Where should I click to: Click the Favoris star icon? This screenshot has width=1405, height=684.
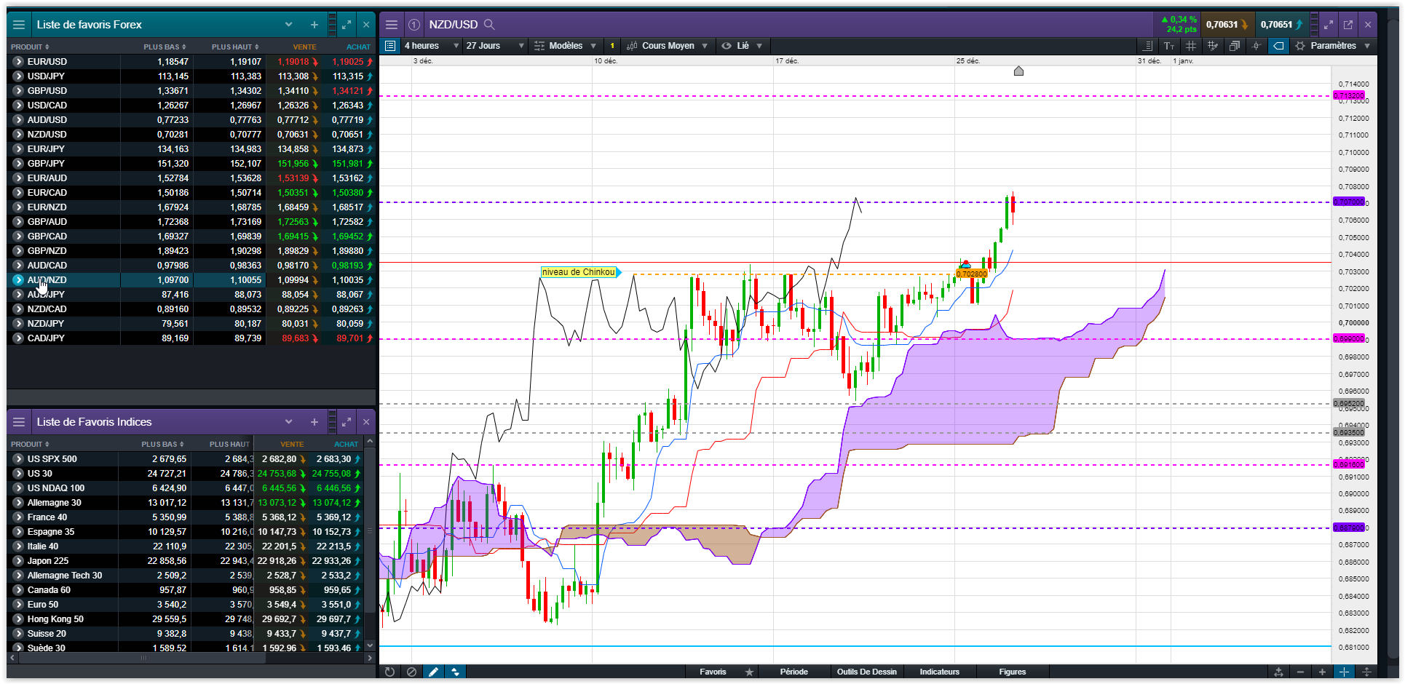(749, 672)
